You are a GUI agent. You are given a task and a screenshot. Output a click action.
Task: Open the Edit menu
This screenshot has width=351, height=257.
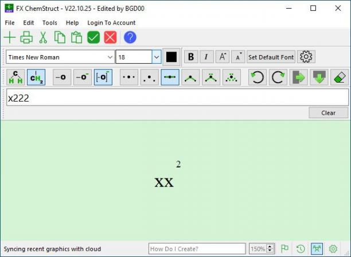[x=29, y=22]
